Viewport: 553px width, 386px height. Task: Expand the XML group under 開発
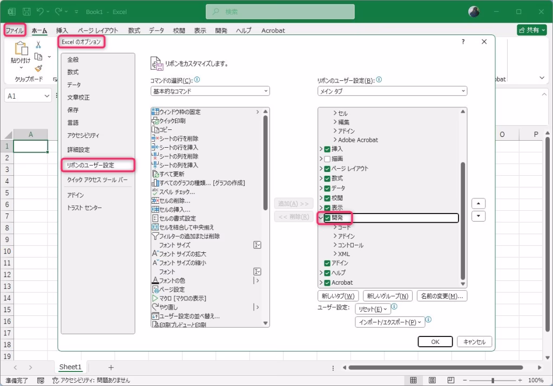(x=335, y=253)
